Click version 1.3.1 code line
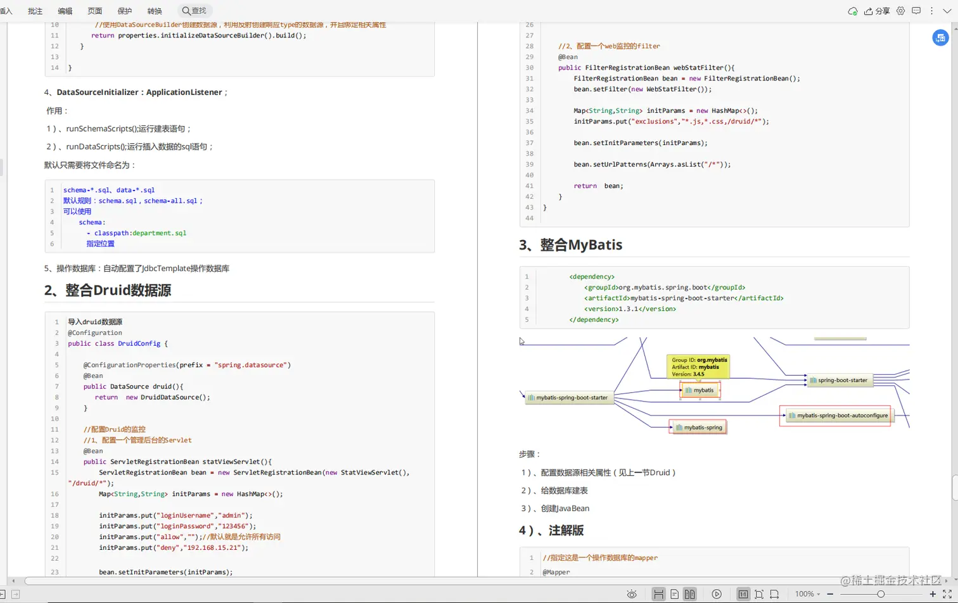This screenshot has width=958, height=603. tap(630, 308)
